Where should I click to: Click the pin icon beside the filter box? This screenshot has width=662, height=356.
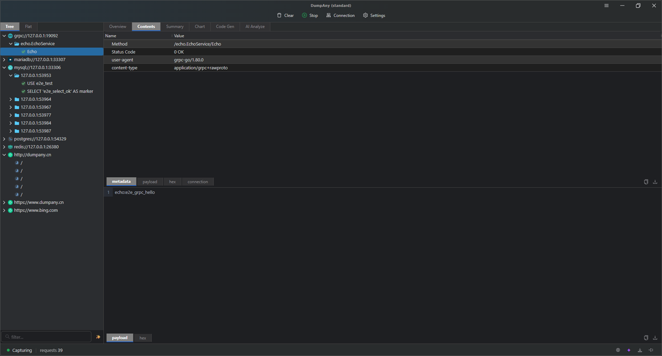(98, 337)
